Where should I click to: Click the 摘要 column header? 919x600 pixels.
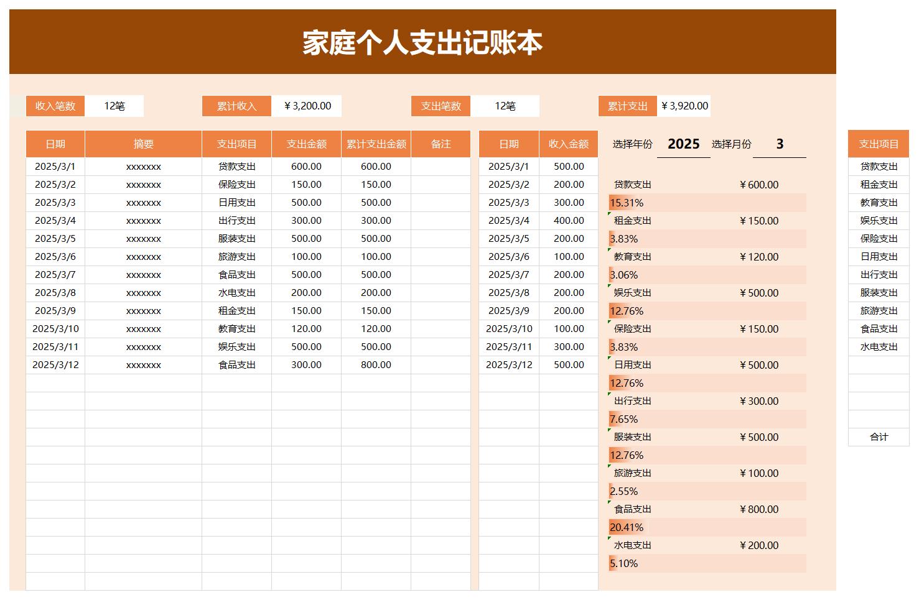(x=144, y=144)
